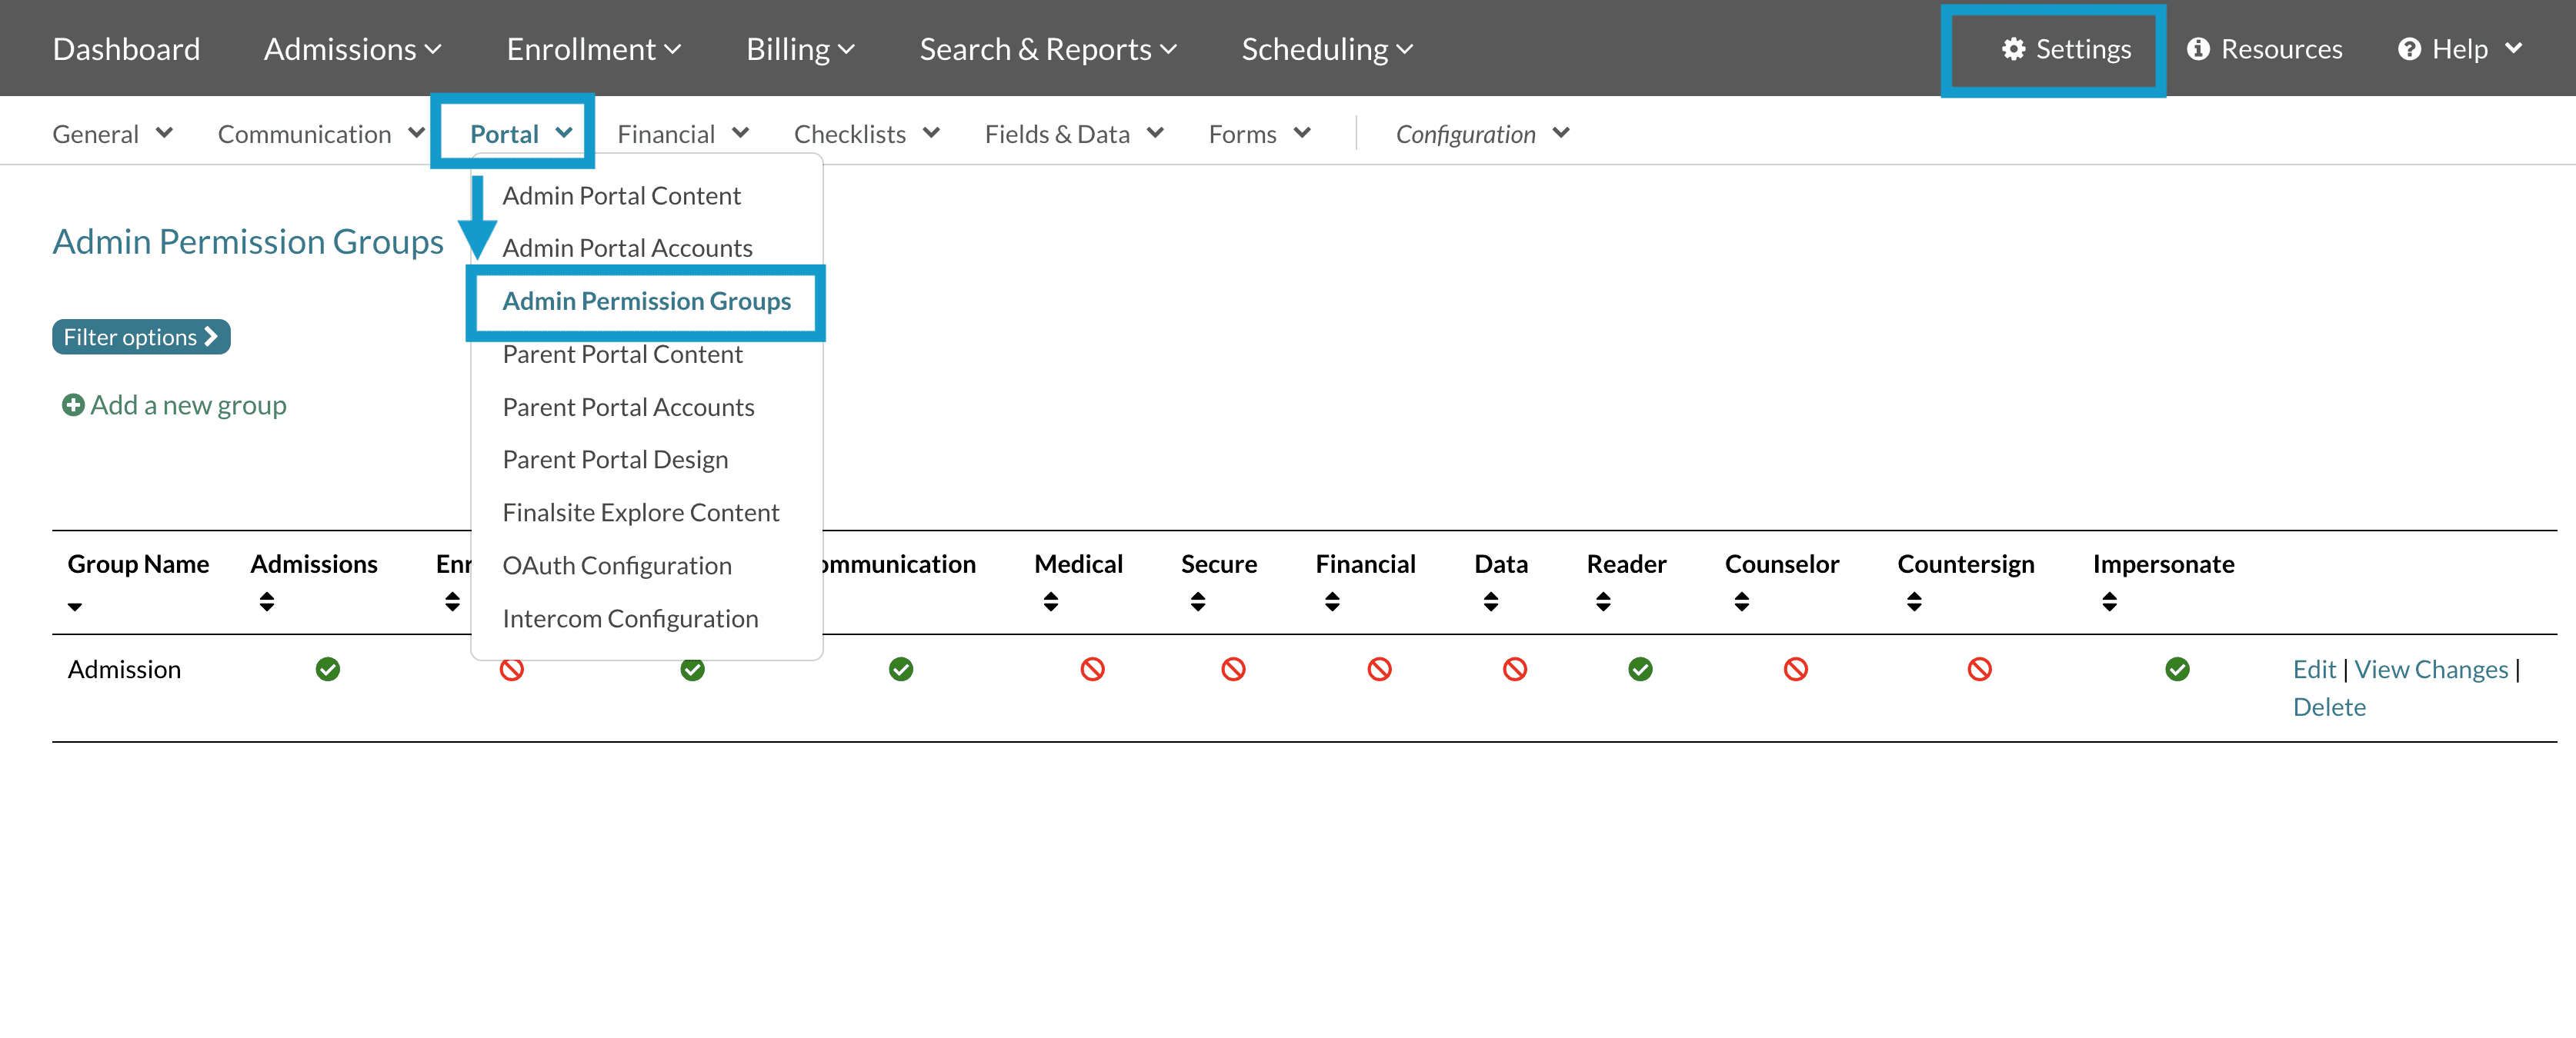
Task: Click red prohibited icon under Medical column
Action: 1092,670
